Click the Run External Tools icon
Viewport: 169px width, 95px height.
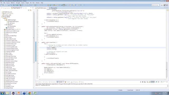pos(21,5)
